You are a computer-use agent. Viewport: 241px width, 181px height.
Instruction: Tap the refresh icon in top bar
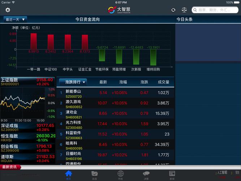(173, 10)
